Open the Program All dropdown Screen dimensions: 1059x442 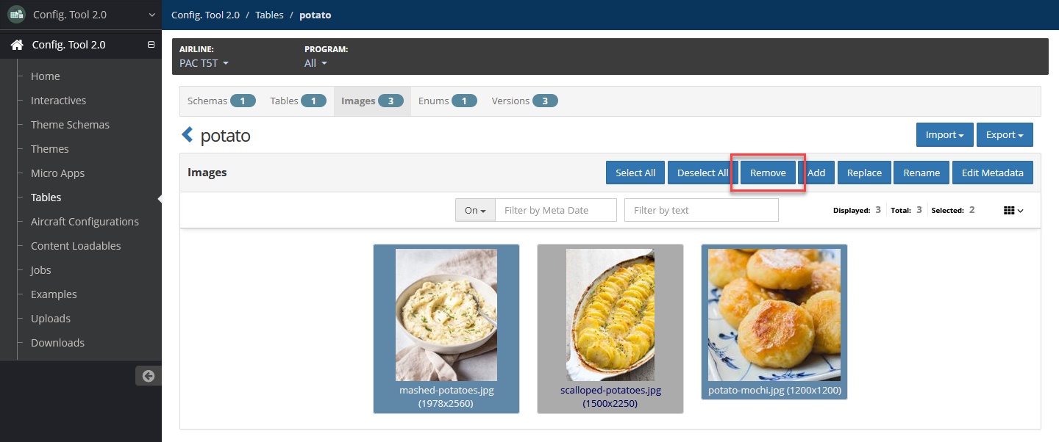click(315, 63)
